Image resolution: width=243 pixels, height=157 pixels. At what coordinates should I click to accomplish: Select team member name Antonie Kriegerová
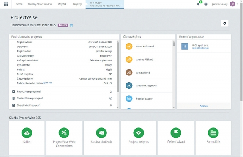click(146, 85)
